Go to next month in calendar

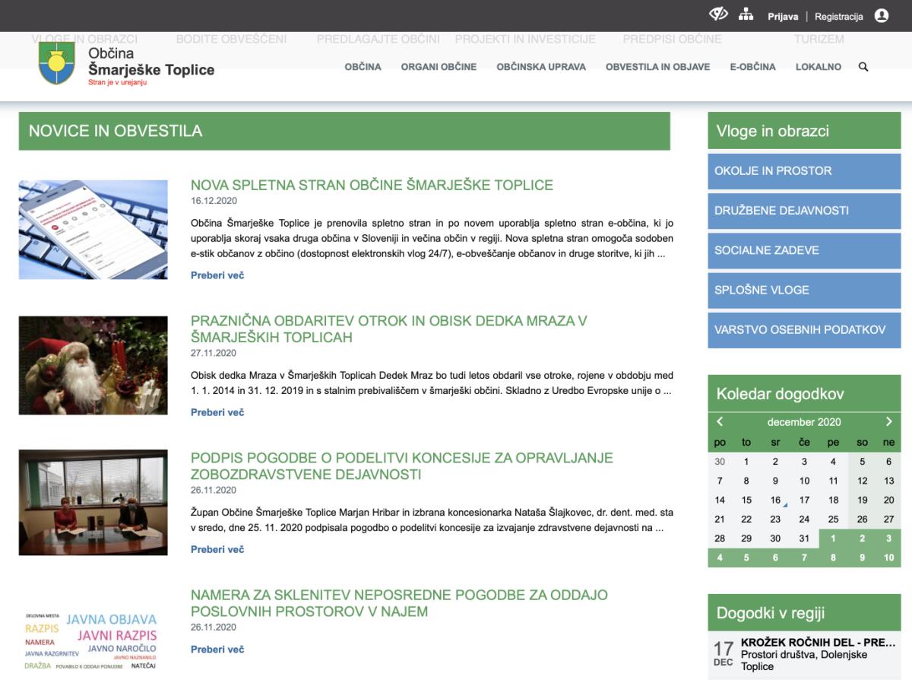click(x=888, y=421)
